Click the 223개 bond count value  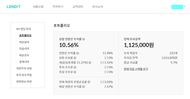[x=173, y=53]
